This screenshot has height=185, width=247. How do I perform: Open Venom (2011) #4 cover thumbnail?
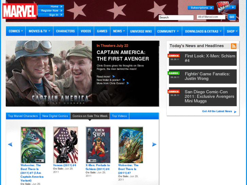66,145
